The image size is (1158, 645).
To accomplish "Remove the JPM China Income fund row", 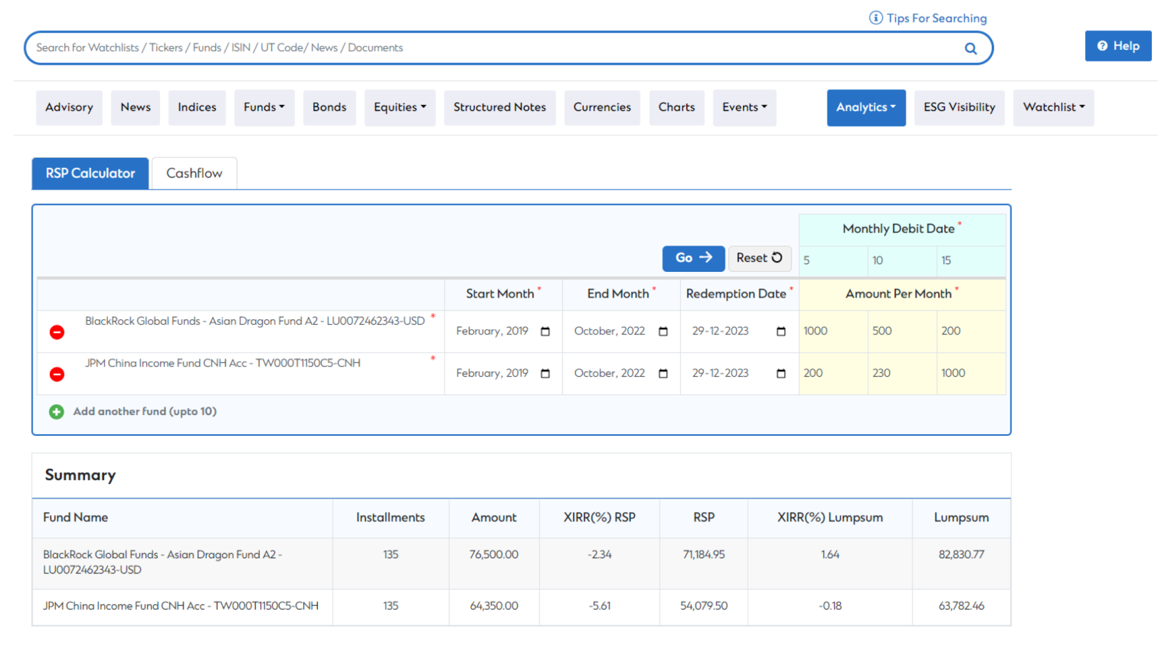I will tap(57, 374).
